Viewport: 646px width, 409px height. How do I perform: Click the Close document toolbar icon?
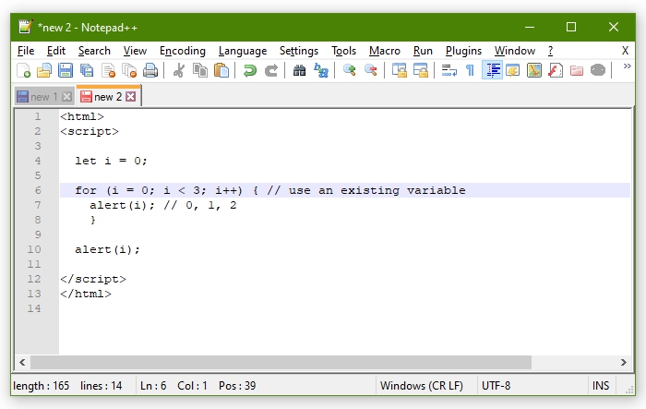(x=108, y=70)
